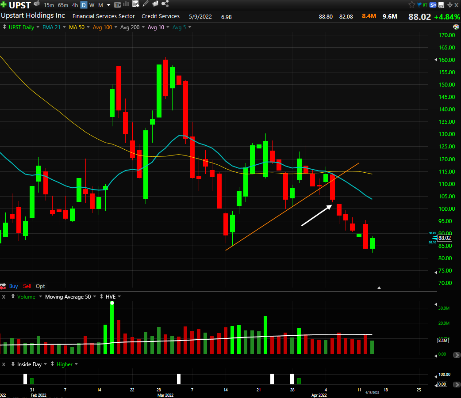Screen dimensions: 461x398
Task: Expand the Higher dropdown arrow
Action: (76, 364)
